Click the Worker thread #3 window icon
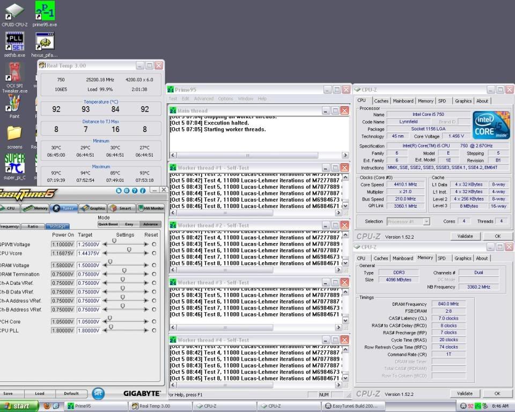This screenshot has width=515, height=412. [x=173, y=283]
